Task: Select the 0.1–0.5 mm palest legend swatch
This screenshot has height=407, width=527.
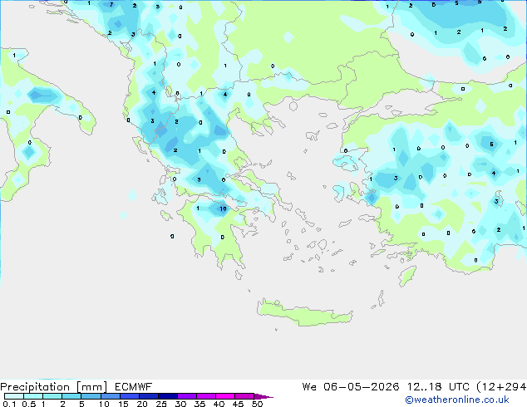Action: 14,396
